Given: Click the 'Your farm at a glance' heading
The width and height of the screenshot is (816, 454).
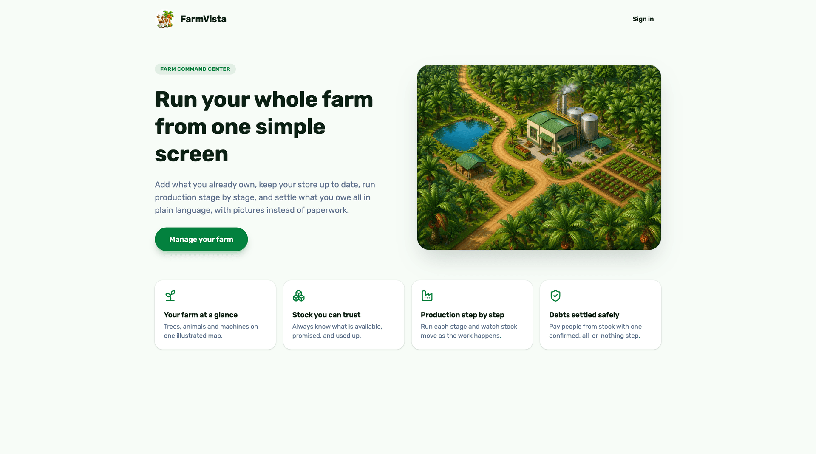Looking at the screenshot, I should 201,315.
